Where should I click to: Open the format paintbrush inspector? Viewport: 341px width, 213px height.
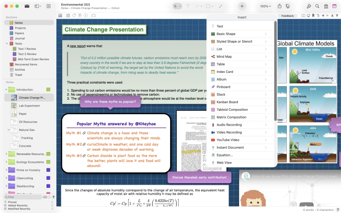point(309,6)
